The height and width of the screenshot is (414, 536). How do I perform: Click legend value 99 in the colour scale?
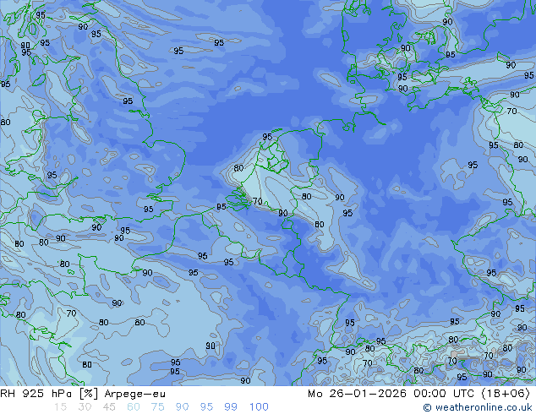(231, 407)
